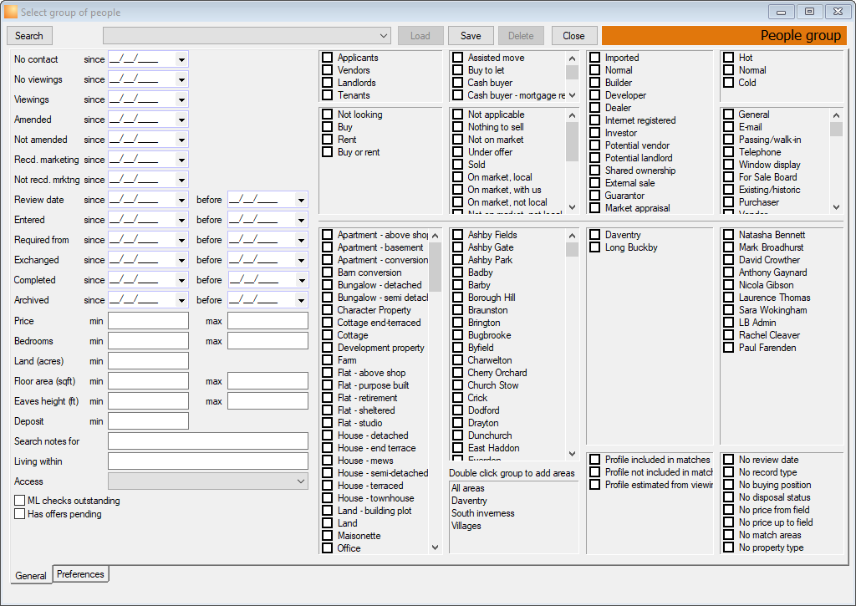The height and width of the screenshot is (606, 856).
Task: Switch to the Preferences tab
Action: point(80,574)
